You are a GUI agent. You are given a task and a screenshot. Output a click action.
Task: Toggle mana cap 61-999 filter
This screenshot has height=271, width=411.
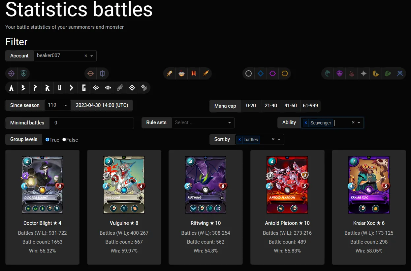[x=310, y=106]
